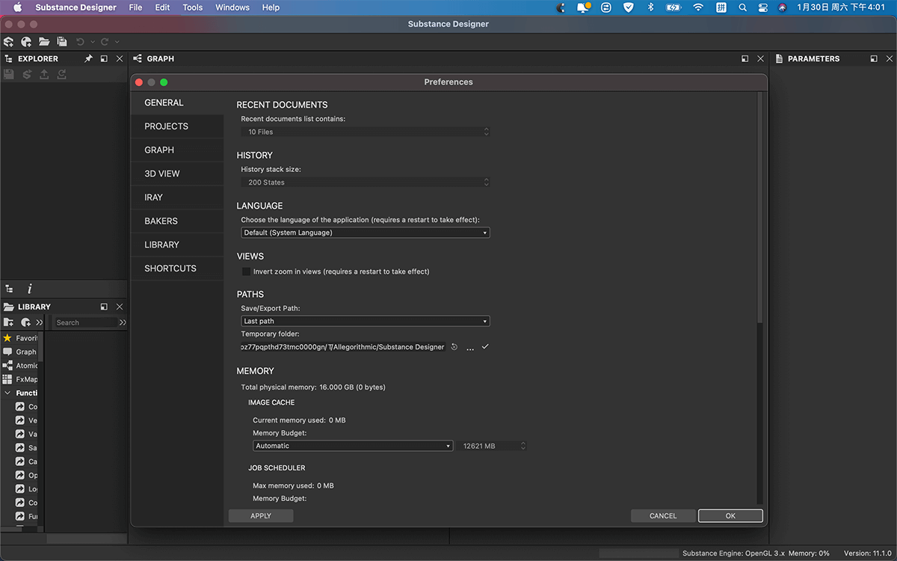The height and width of the screenshot is (561, 897).
Task: Select the 3D VIEW preferences tab
Action: click(x=177, y=174)
